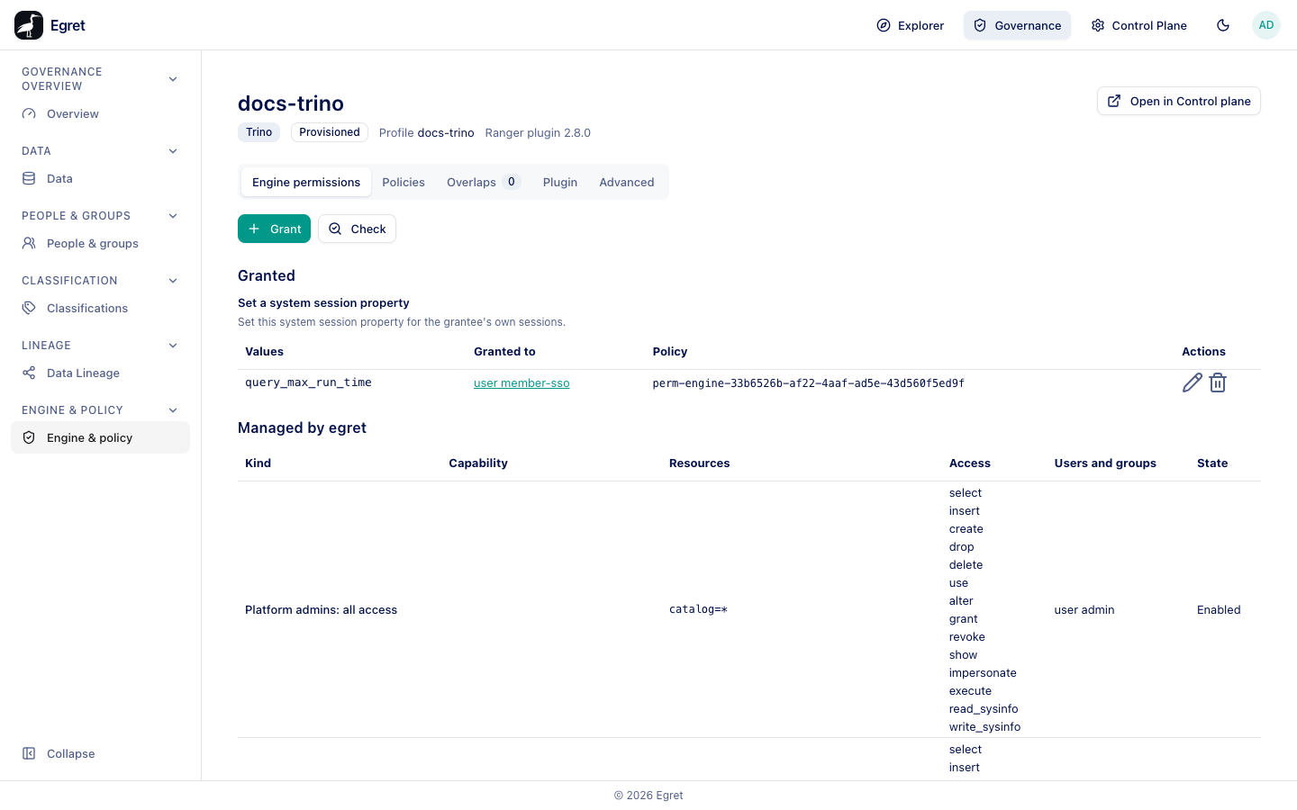The height and width of the screenshot is (810, 1297).
Task: Click the Trino badge
Action: pos(258,132)
